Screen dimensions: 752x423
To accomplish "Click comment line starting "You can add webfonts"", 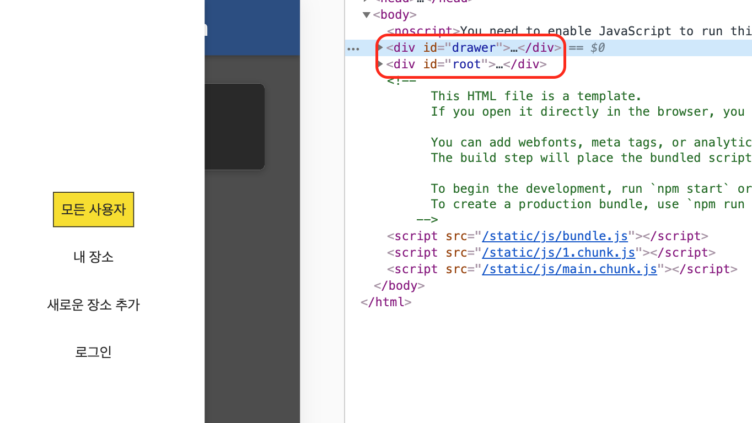I will [591, 142].
